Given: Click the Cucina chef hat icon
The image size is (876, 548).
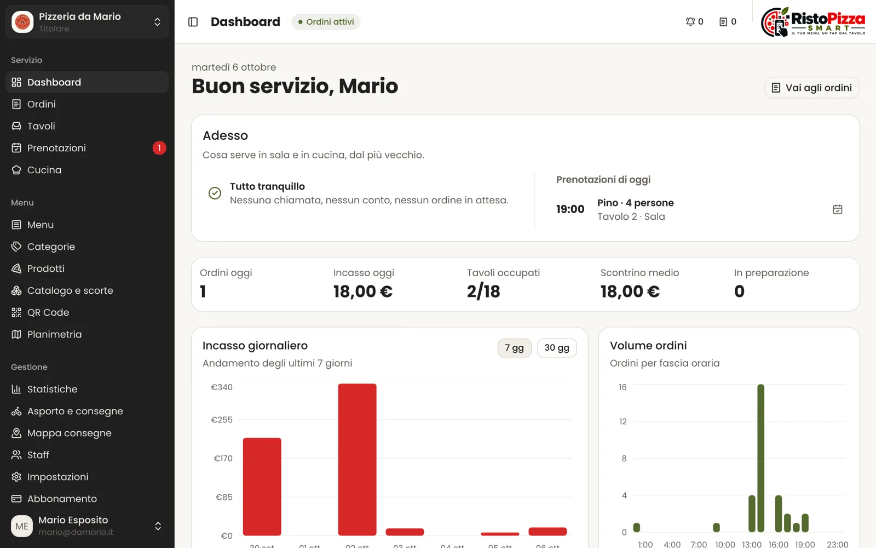Looking at the screenshot, I should click(x=16, y=170).
